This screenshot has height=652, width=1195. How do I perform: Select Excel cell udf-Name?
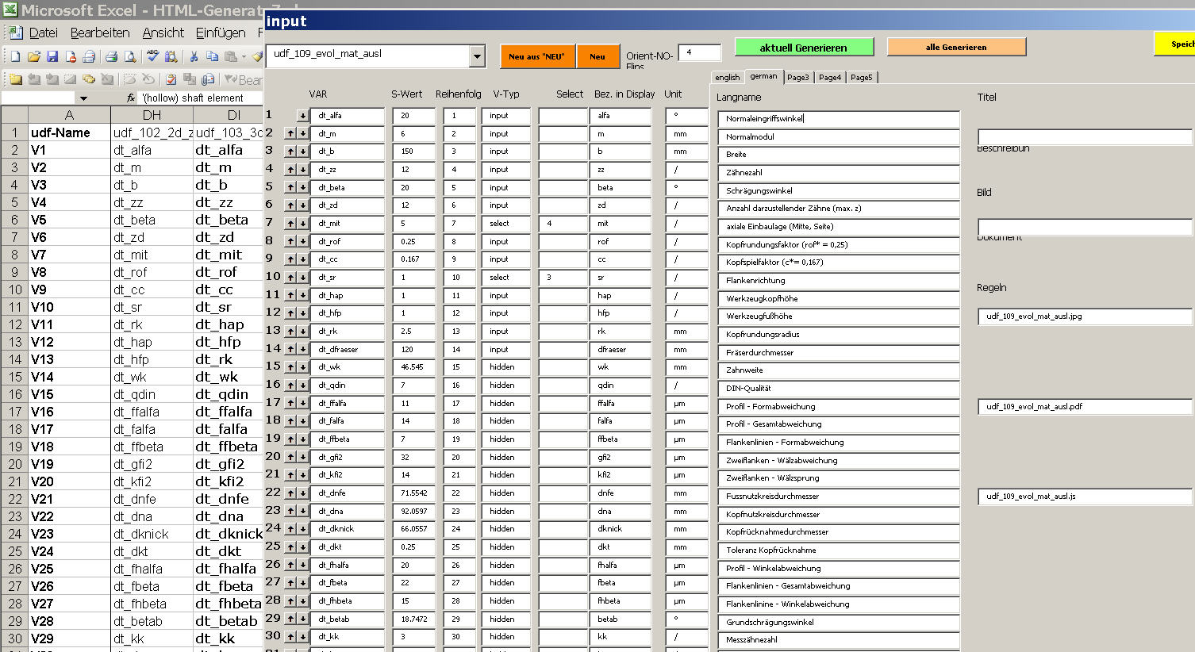coord(69,132)
